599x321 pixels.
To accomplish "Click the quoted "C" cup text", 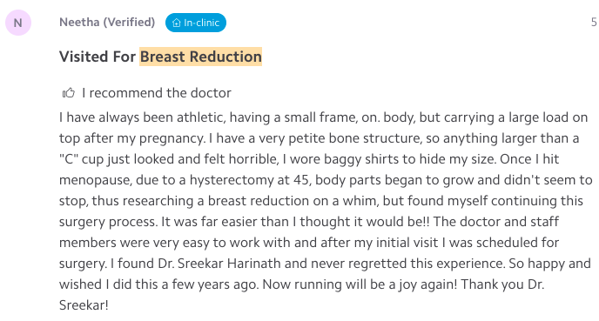I will [x=81, y=159].
